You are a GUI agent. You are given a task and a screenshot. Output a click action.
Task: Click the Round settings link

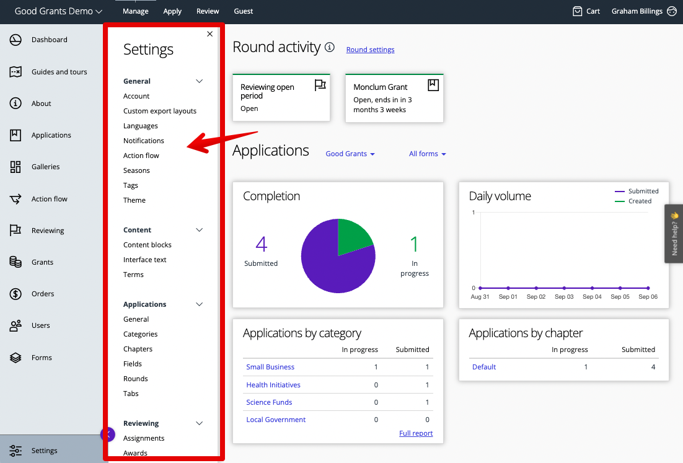pyautogui.click(x=370, y=50)
